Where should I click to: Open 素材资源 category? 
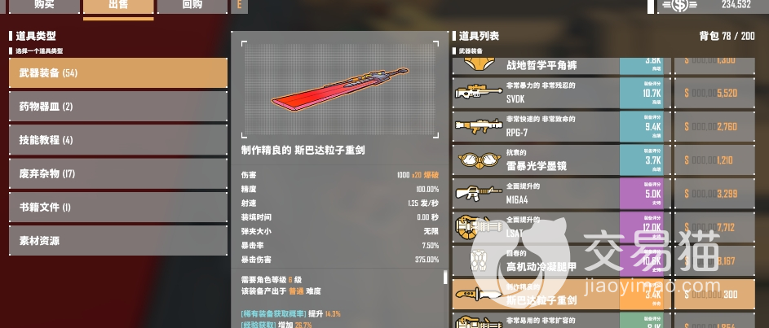[x=118, y=240]
